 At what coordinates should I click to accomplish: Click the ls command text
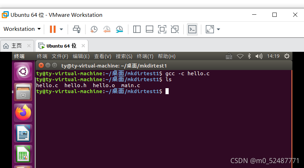click(168, 79)
